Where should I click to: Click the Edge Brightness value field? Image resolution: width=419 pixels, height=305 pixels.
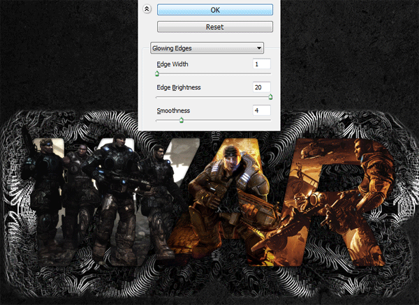[261, 87]
